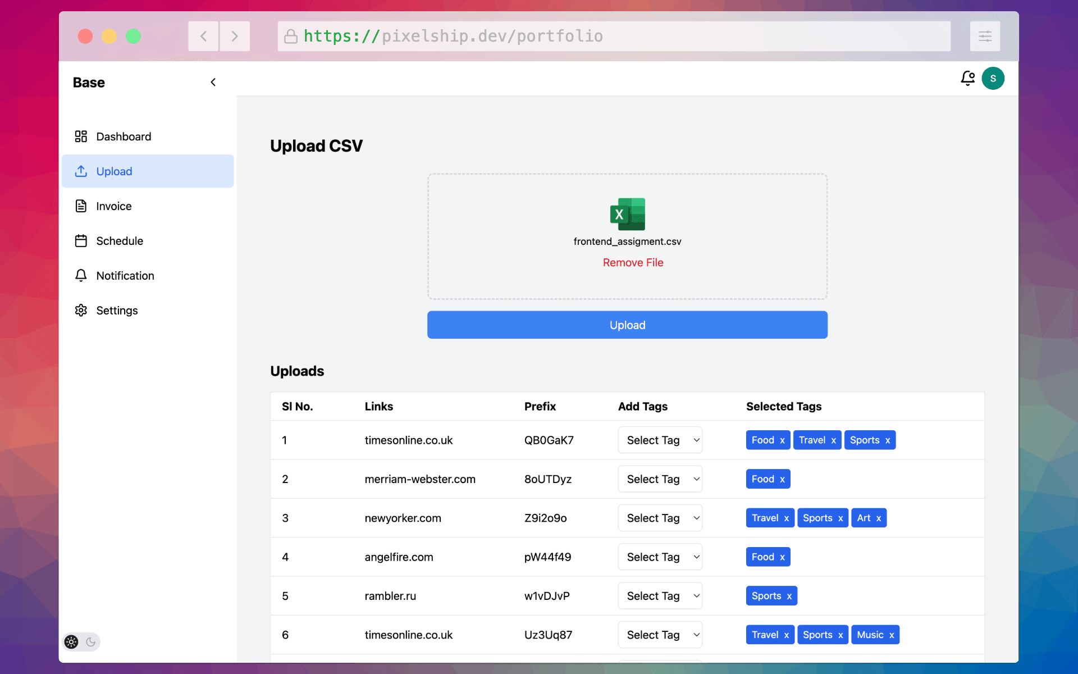Enable light mode with the sun toggle
The height and width of the screenshot is (674, 1078).
point(71,641)
